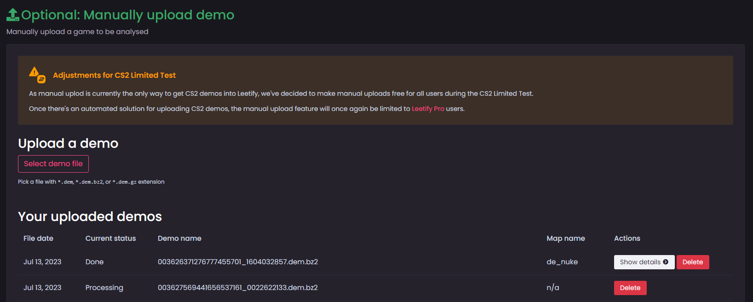
Task: Click the Demo name column header
Action: click(179, 238)
